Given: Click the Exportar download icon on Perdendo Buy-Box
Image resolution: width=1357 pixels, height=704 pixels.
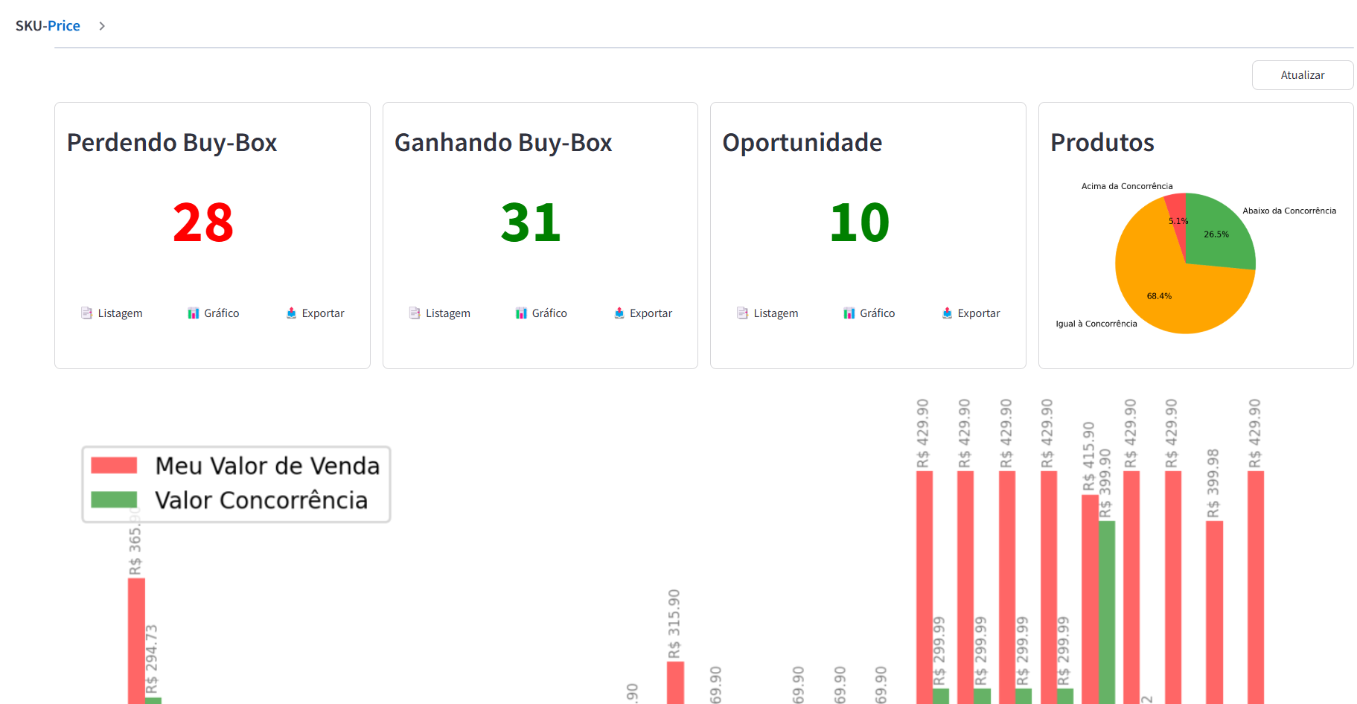Looking at the screenshot, I should 291,313.
